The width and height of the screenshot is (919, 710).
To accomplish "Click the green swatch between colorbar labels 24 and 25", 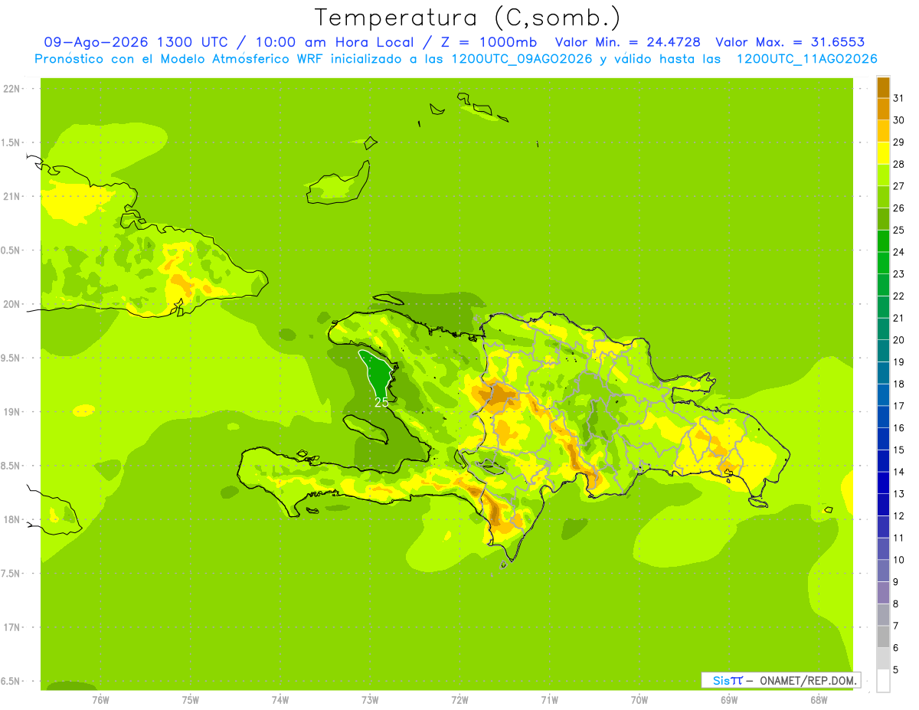I will [884, 241].
